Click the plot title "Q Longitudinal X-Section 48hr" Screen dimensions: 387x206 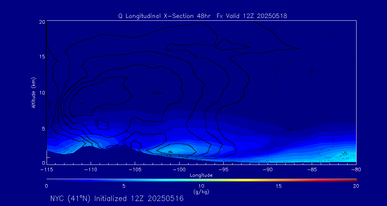tap(164, 16)
